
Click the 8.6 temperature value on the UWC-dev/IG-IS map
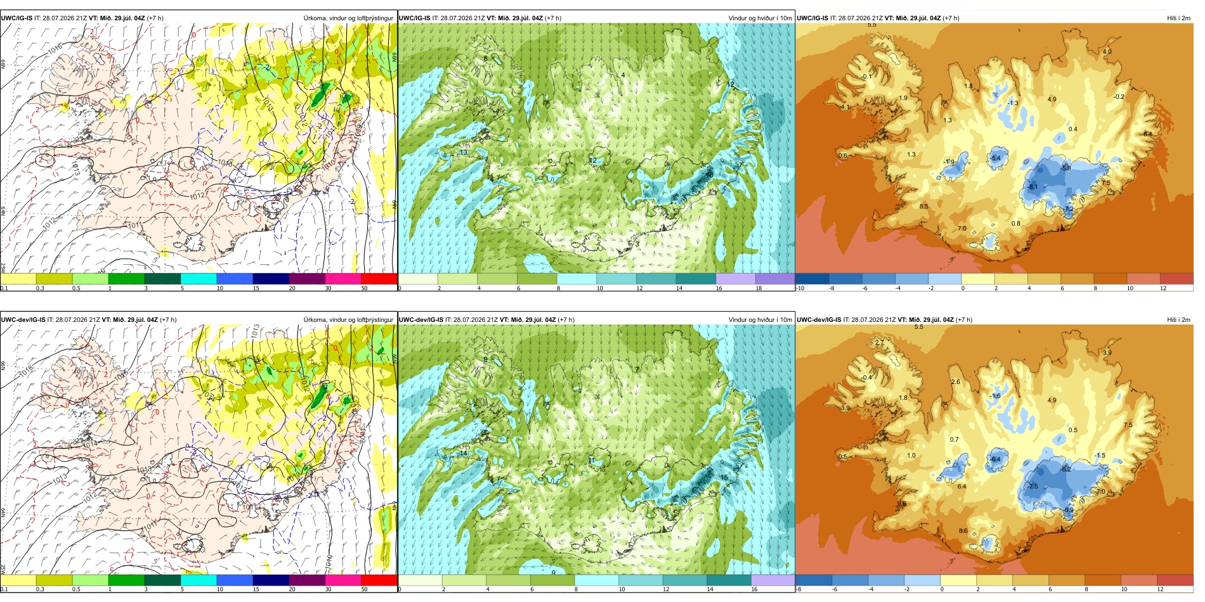click(963, 530)
